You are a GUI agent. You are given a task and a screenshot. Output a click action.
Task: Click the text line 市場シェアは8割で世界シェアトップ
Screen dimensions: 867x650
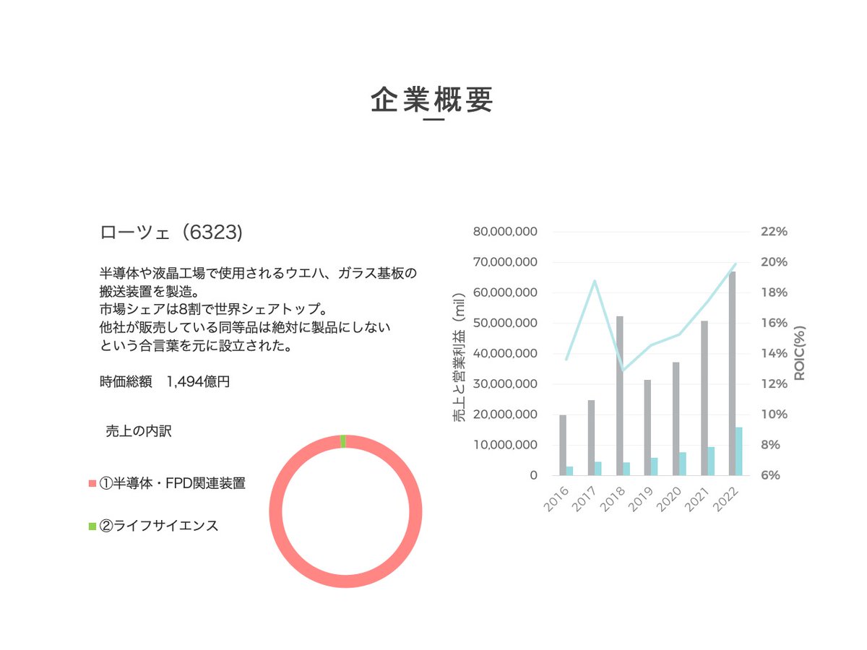[215, 310]
